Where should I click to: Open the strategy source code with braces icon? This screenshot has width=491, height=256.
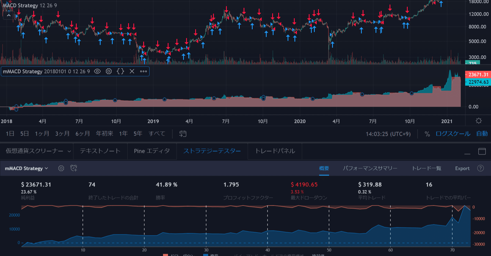pos(120,71)
